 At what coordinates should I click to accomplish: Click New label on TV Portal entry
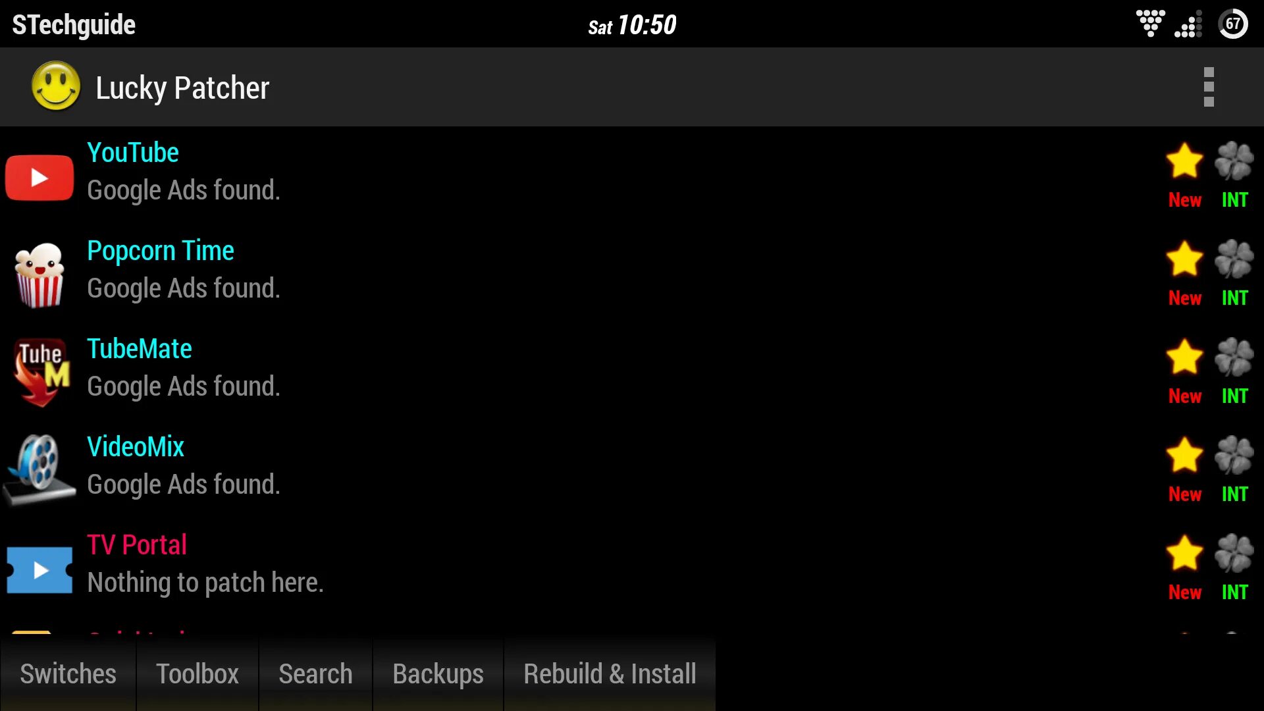click(1185, 592)
